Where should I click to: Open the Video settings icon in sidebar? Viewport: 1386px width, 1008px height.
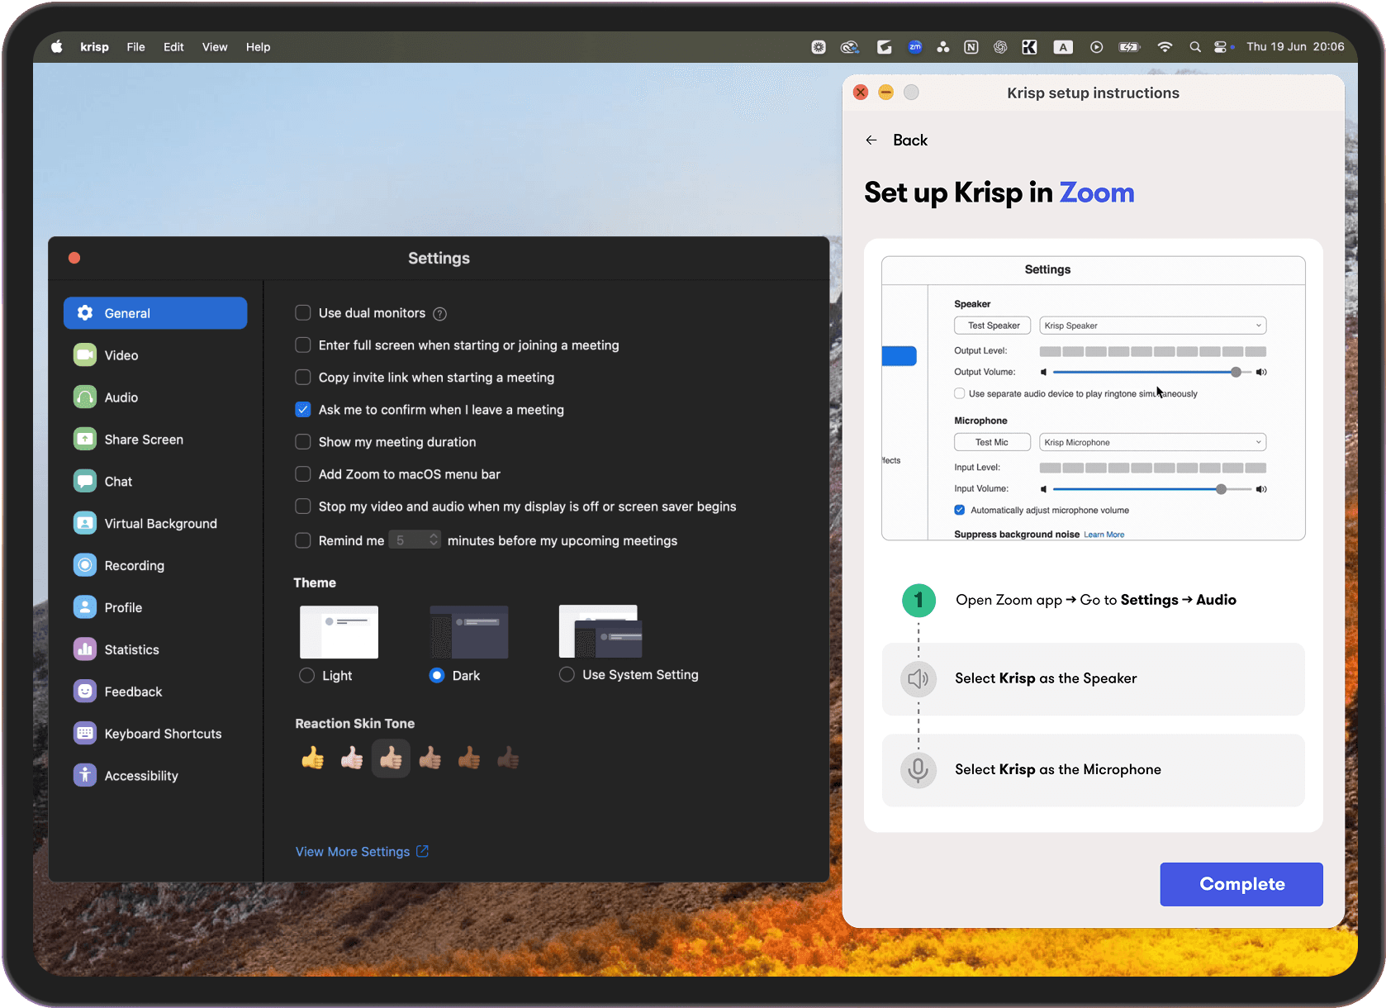coord(85,355)
